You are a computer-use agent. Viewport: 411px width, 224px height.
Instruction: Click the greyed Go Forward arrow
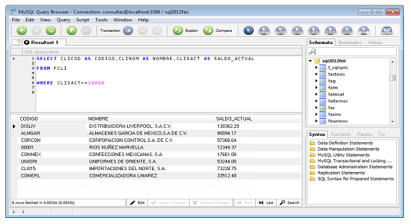point(36,31)
